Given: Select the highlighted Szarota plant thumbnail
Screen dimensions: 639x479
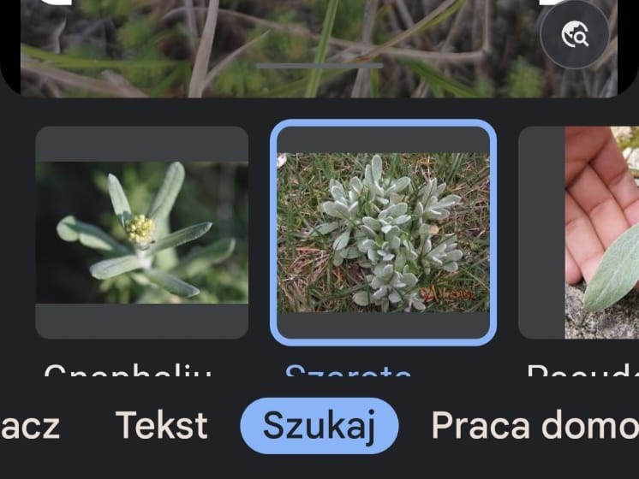Looking at the screenshot, I should coord(383,233).
